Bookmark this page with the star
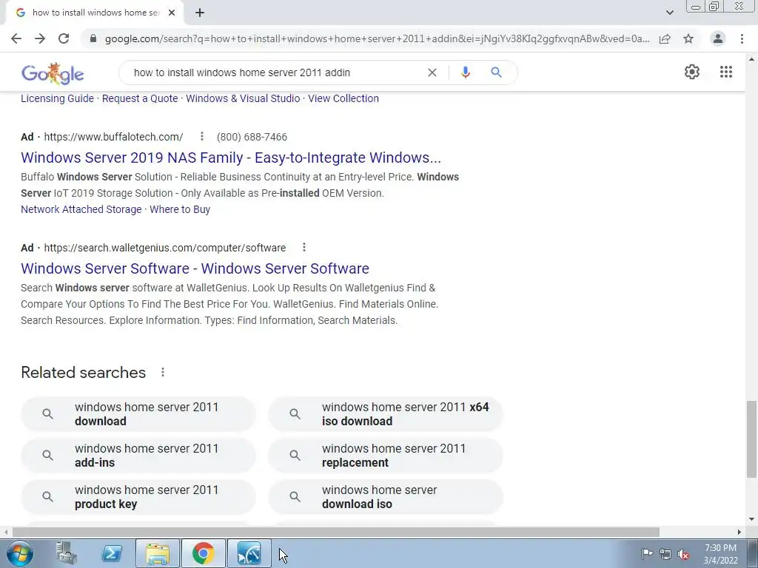Screen dimensions: 758x568 pos(688,38)
